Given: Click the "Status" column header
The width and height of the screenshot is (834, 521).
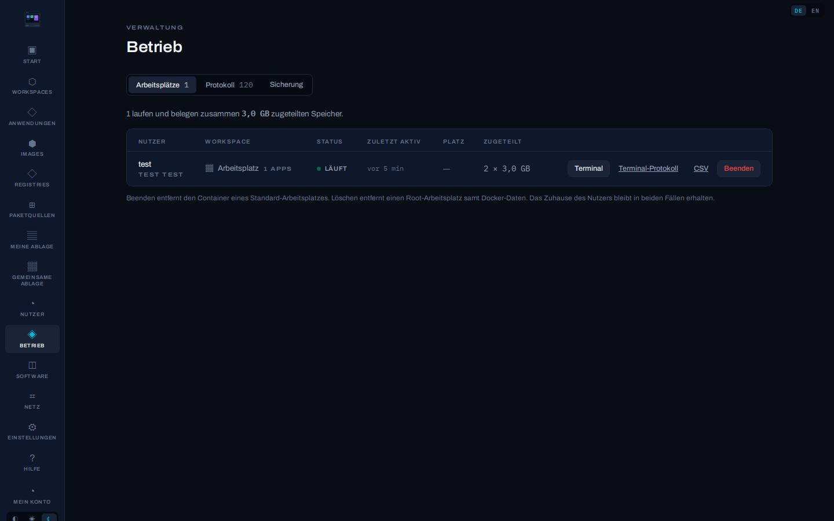Looking at the screenshot, I should point(330,141).
